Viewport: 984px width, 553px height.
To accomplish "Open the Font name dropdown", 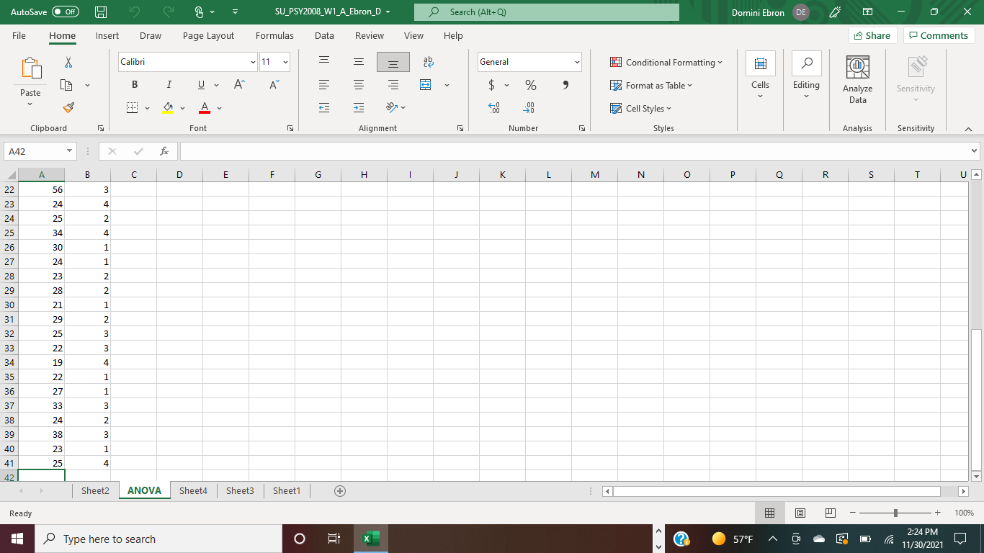I will (x=252, y=62).
